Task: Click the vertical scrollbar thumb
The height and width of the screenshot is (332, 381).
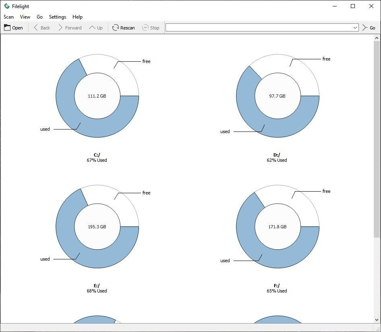Action: pos(377,140)
